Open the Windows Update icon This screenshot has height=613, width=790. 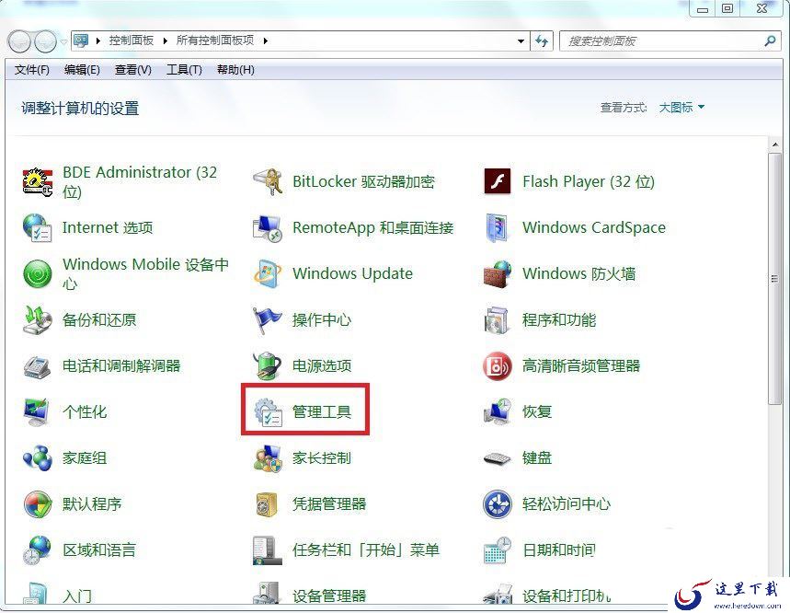pyautogui.click(x=267, y=273)
